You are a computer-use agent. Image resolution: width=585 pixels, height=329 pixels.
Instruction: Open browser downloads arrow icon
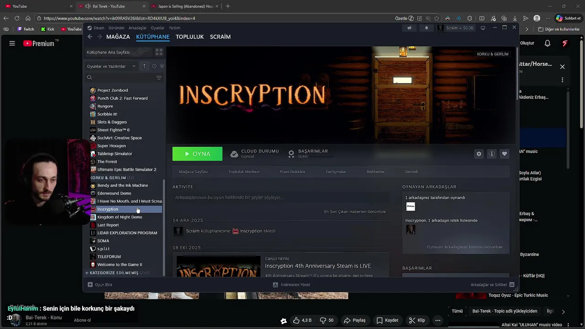[515, 18]
